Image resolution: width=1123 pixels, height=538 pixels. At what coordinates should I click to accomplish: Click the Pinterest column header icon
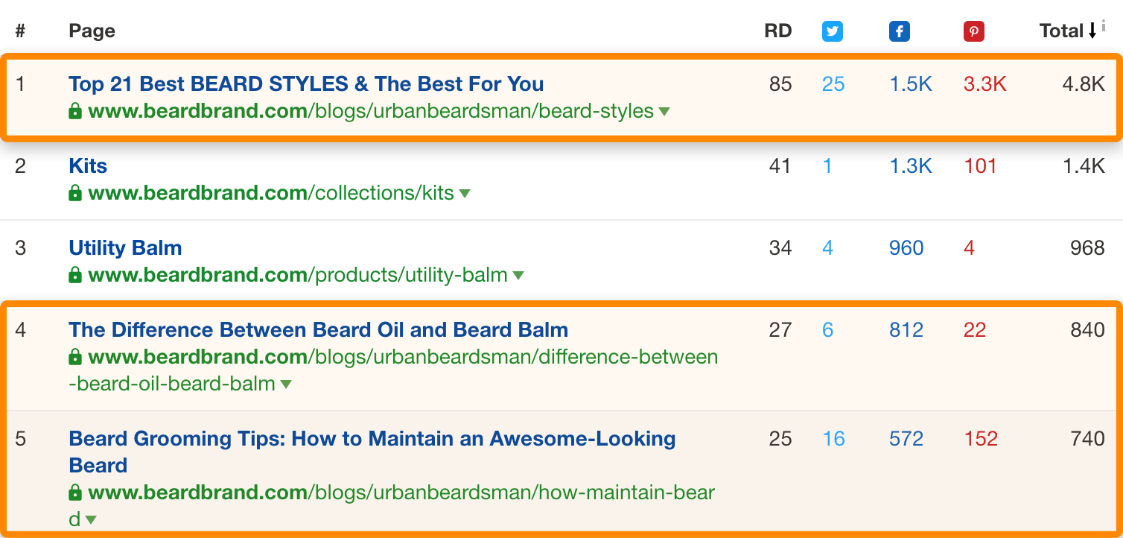point(973,31)
